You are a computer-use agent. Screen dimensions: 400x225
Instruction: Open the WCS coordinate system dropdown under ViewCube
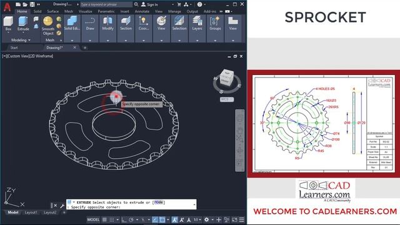pos(226,99)
